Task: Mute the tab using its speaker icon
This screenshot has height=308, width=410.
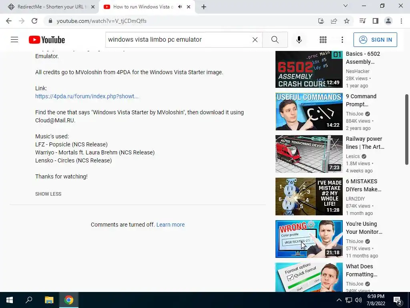Action: click(180, 7)
